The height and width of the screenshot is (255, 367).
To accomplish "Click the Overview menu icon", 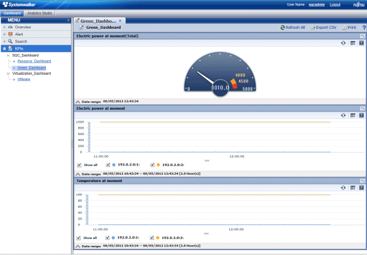I will [x=10, y=27].
